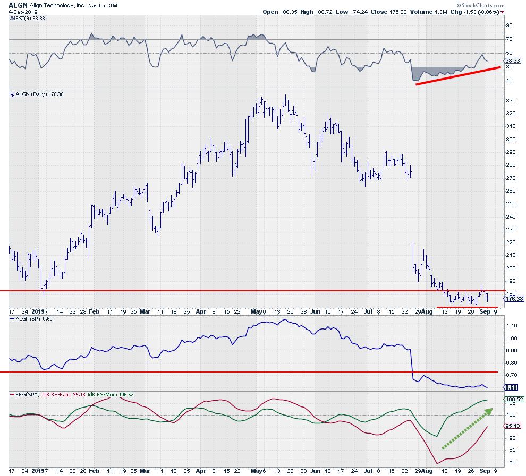Click the "Close 176.38" header value
The height and width of the screenshot is (476, 526).
(388, 12)
